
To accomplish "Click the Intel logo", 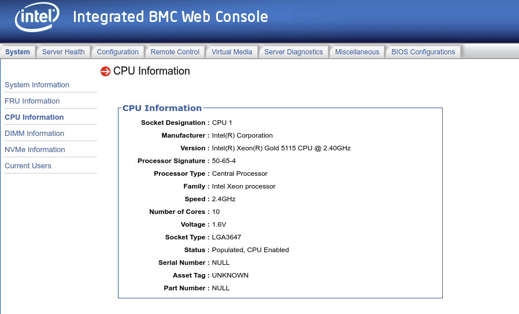I will (x=37, y=17).
